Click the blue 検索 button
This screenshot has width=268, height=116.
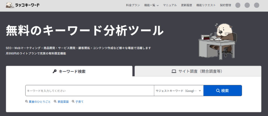(x=222, y=91)
